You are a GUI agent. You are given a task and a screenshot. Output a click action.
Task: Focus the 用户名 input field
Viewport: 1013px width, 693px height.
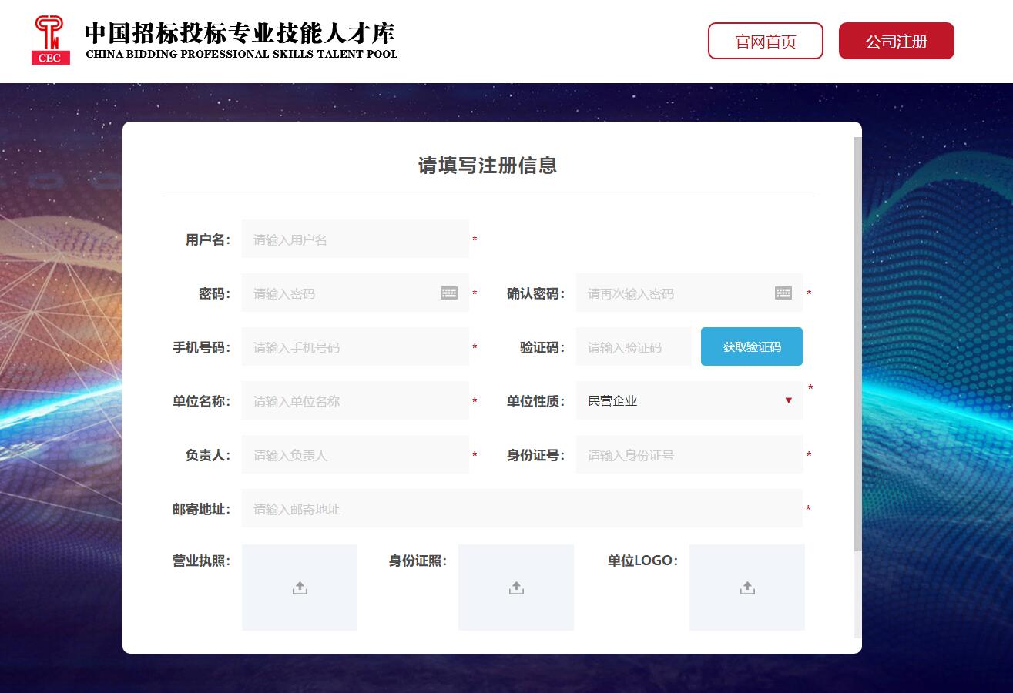point(354,239)
